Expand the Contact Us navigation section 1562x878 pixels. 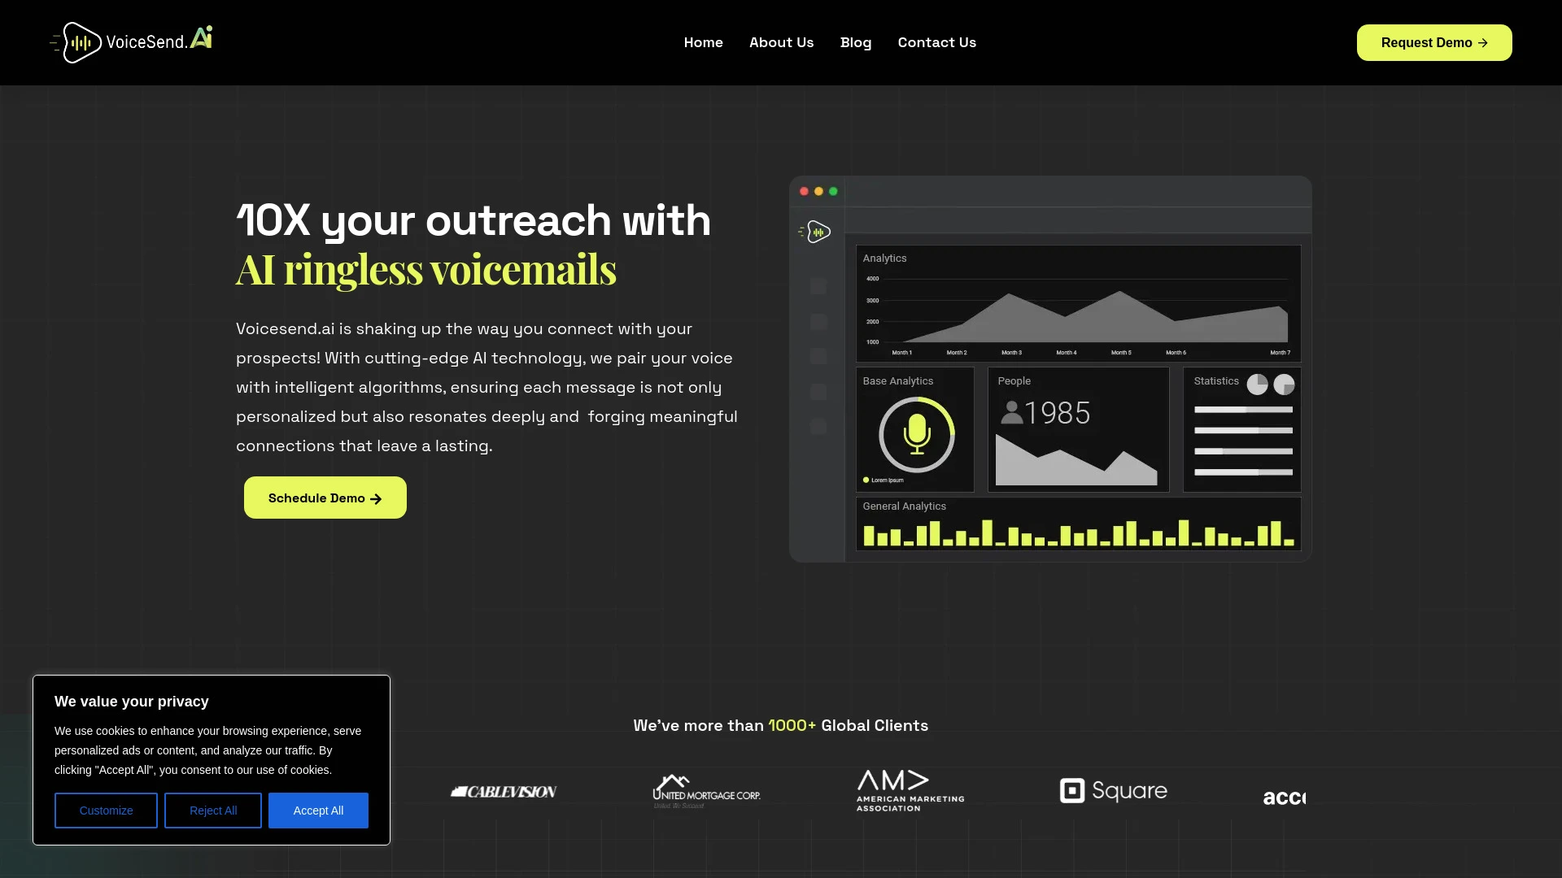(x=936, y=41)
